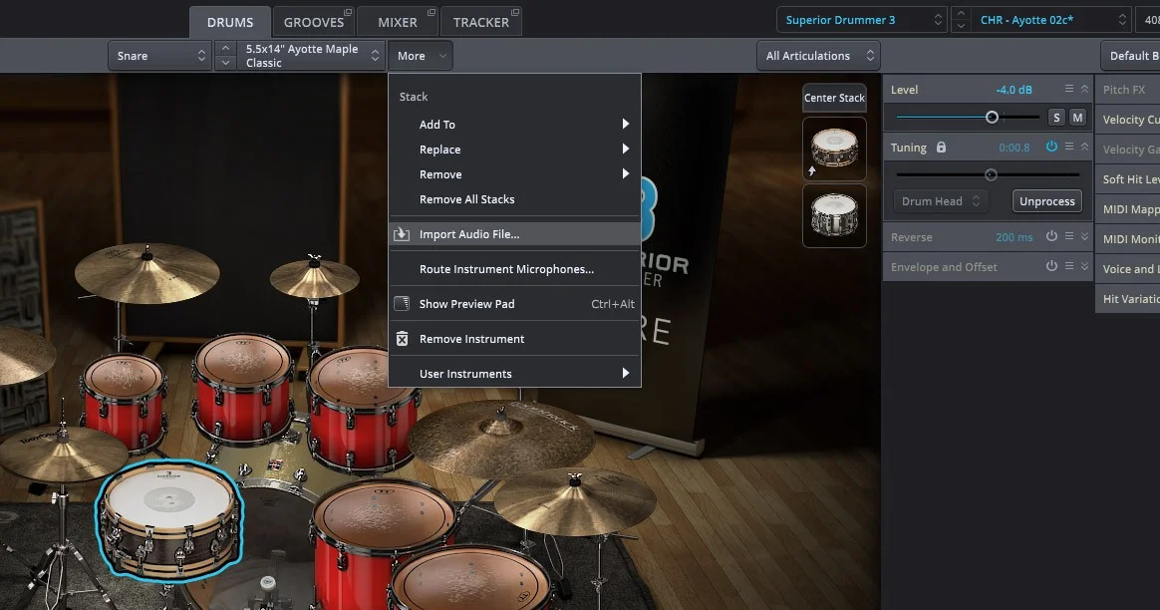Choose Route Instrument Microphones
The height and width of the screenshot is (610, 1160).
(x=514, y=269)
